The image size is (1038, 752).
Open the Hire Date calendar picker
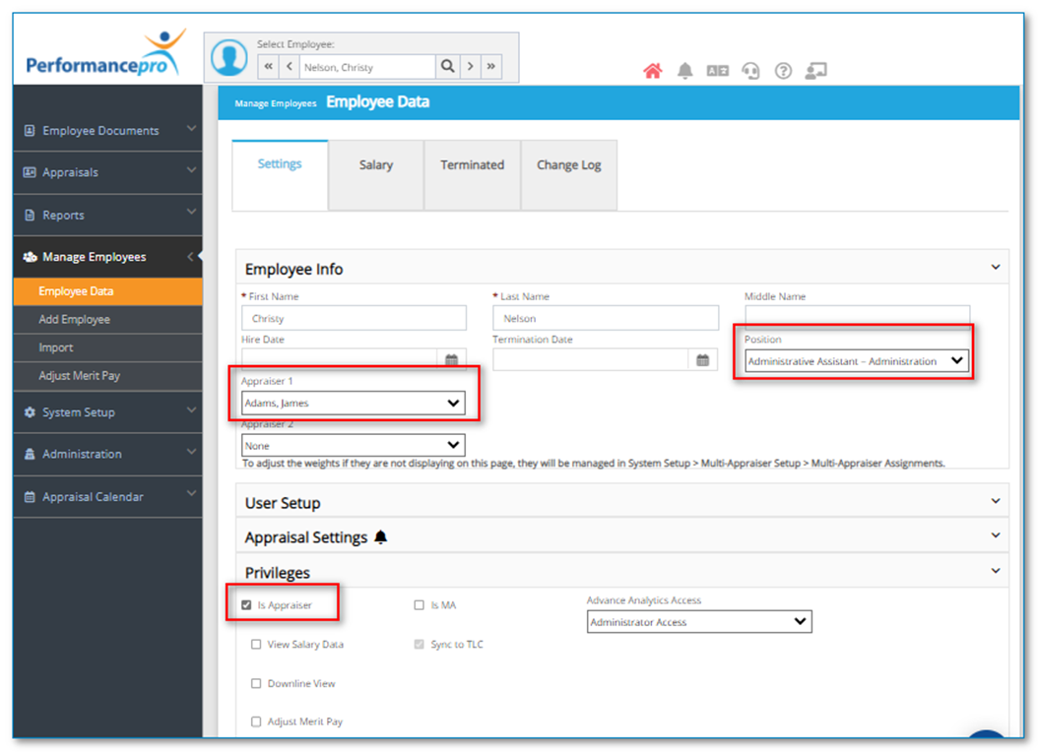(451, 360)
